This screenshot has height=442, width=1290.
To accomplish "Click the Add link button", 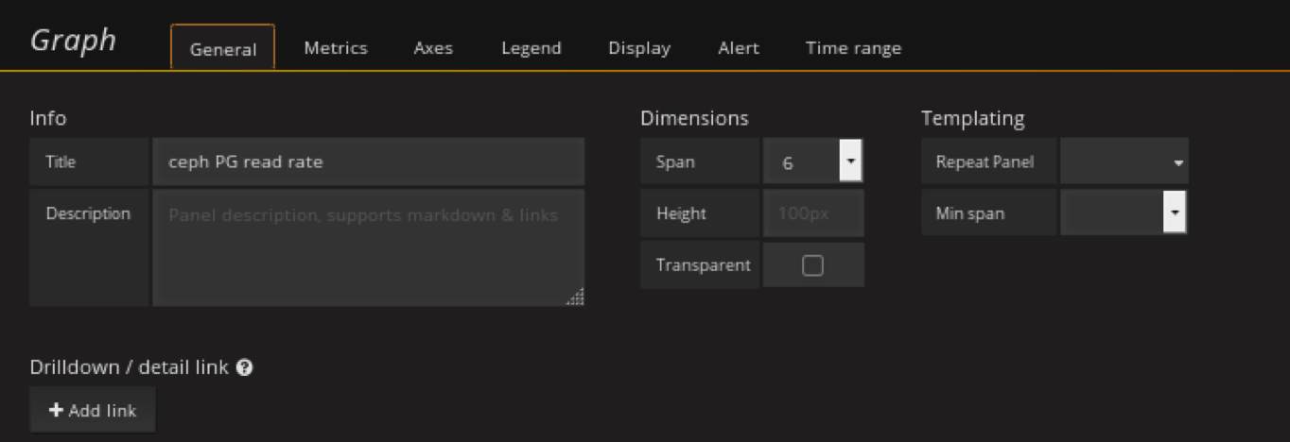I will (93, 411).
